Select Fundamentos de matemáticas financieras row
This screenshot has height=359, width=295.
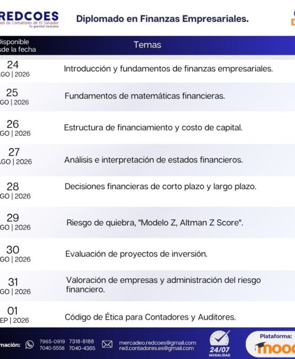tap(147, 96)
